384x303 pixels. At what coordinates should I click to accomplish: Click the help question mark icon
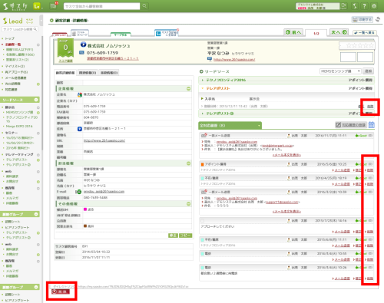[x=364, y=6]
